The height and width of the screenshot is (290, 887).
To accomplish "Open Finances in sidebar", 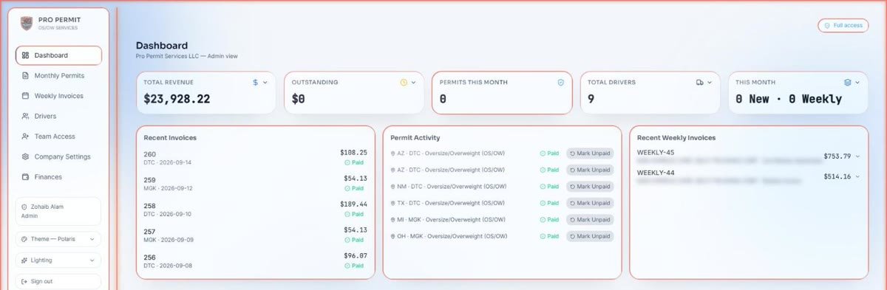I will [58, 177].
